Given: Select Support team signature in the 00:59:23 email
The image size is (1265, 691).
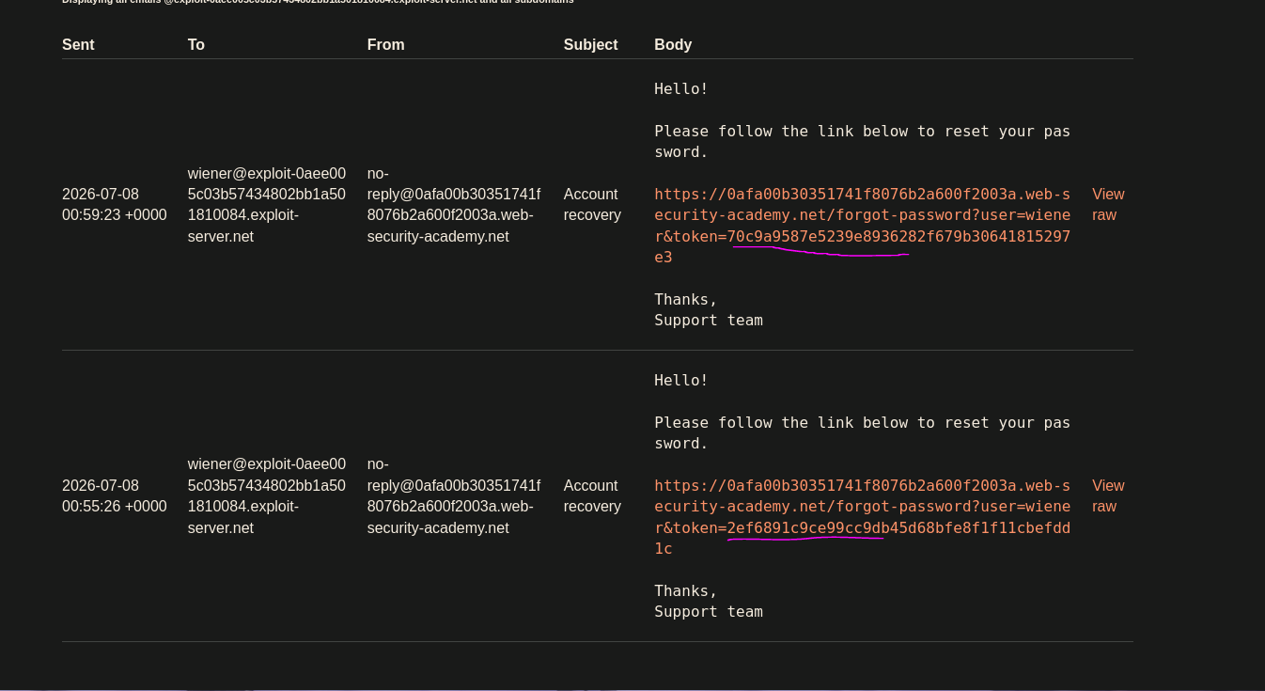Looking at the screenshot, I should [x=709, y=320].
